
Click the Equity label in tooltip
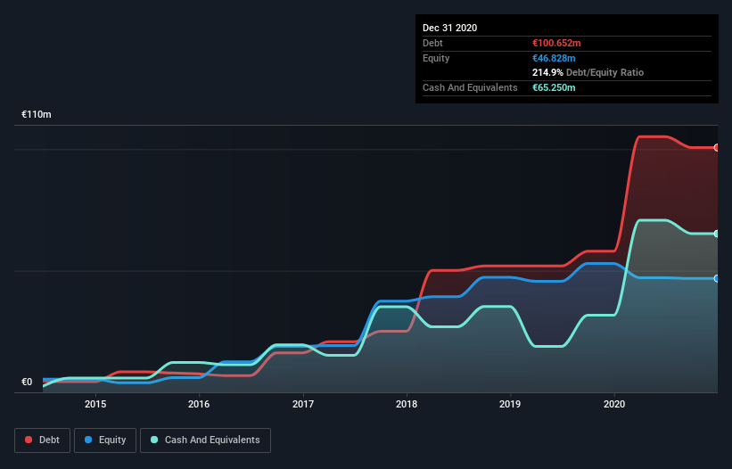(x=436, y=58)
